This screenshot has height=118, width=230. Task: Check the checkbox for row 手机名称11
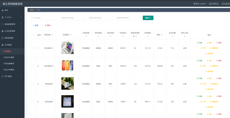coord(33,48)
